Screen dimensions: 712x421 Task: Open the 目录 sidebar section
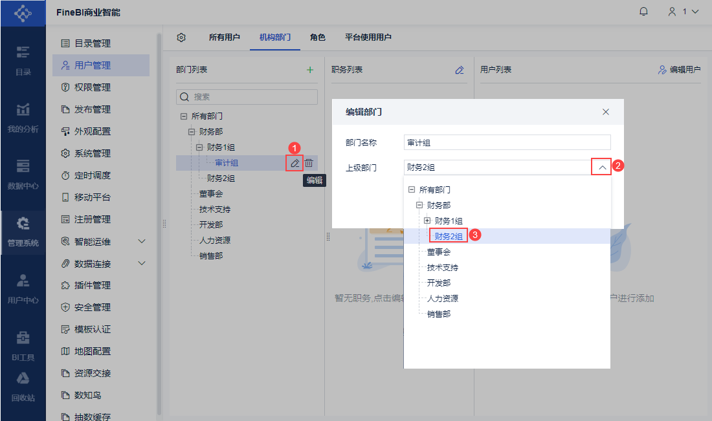23,60
